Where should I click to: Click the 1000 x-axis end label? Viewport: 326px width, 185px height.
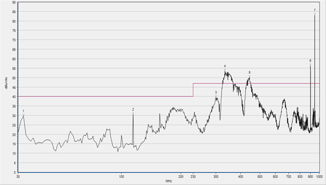pyautogui.click(x=319, y=177)
